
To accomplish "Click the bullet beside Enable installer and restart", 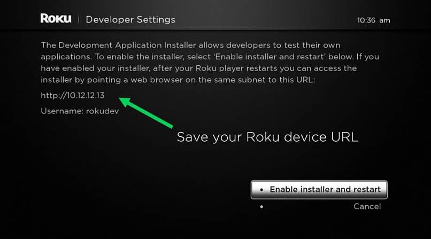I will tap(260, 189).
